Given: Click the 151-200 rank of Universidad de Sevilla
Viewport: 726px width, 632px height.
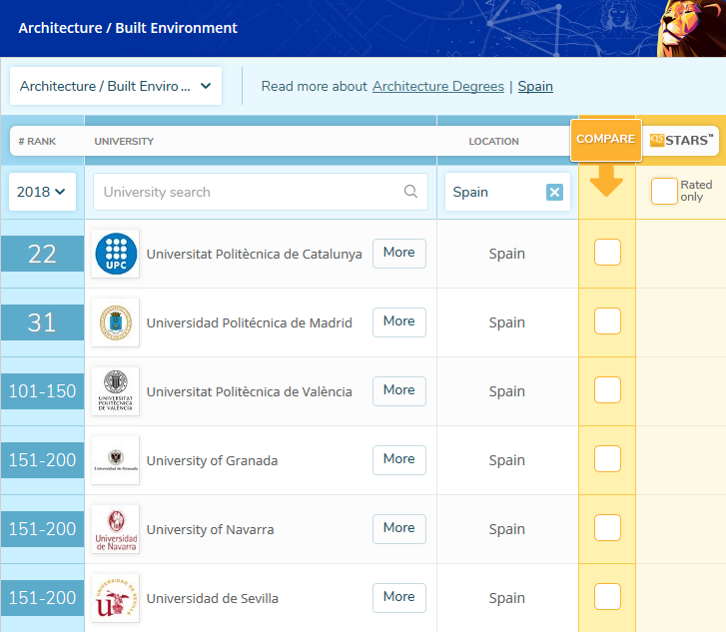Looking at the screenshot, I should 42,598.
